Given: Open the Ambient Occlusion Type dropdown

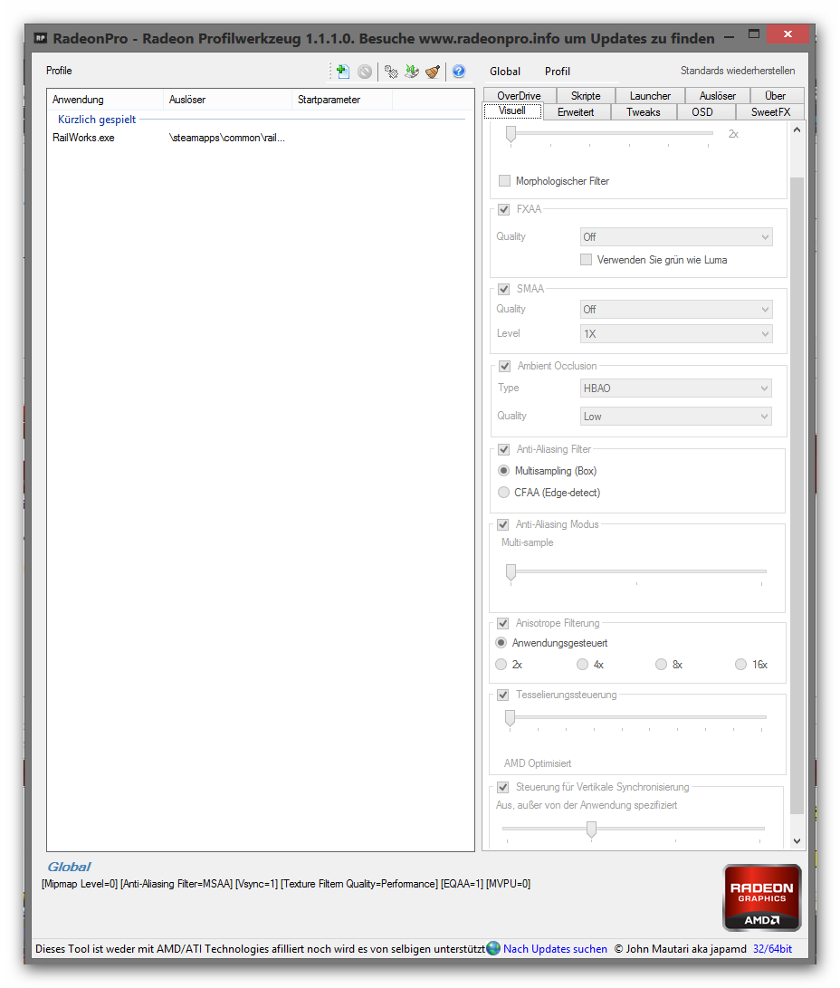Looking at the screenshot, I should click(x=675, y=388).
